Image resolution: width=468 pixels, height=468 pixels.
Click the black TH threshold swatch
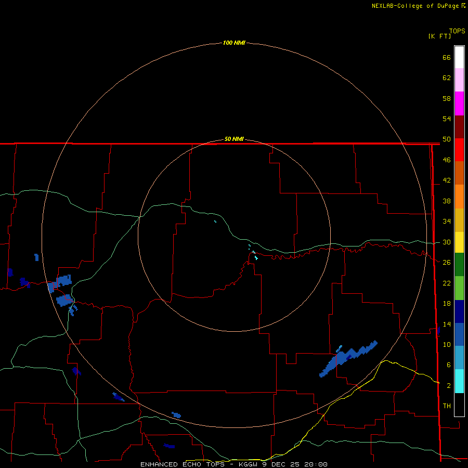pyautogui.click(x=459, y=405)
